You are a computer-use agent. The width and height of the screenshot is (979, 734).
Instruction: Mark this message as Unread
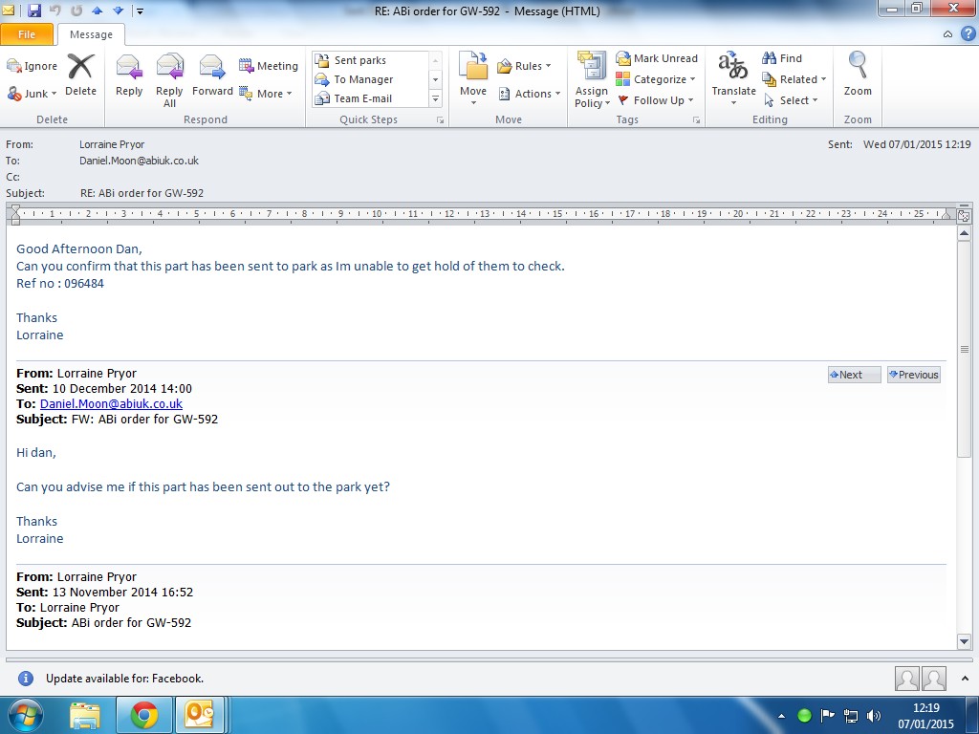(x=657, y=58)
